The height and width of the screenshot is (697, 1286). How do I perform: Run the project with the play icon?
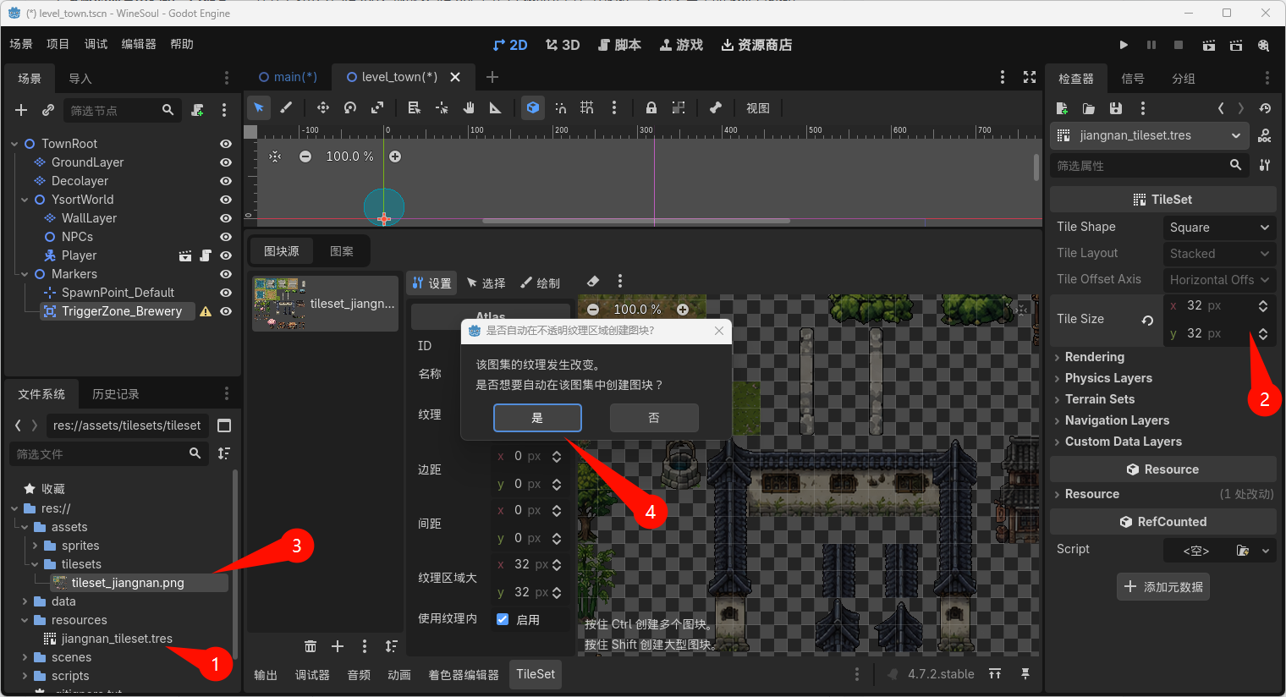(x=1124, y=45)
